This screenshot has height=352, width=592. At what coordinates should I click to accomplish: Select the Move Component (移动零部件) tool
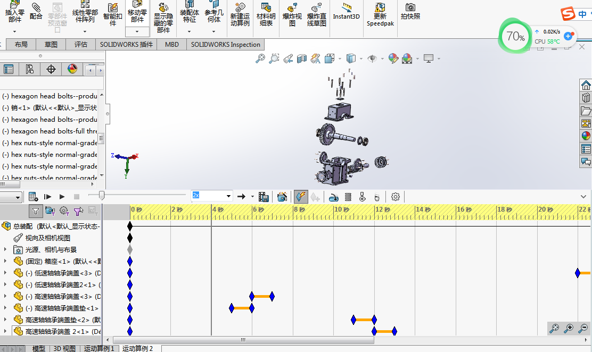137,12
